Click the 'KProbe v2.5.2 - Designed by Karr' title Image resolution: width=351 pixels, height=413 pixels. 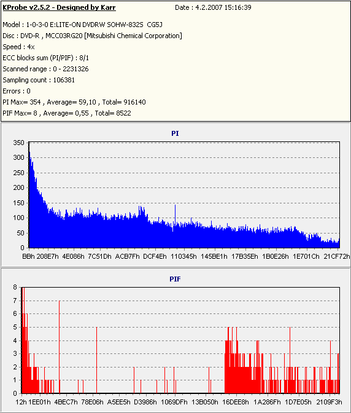click(59, 7)
